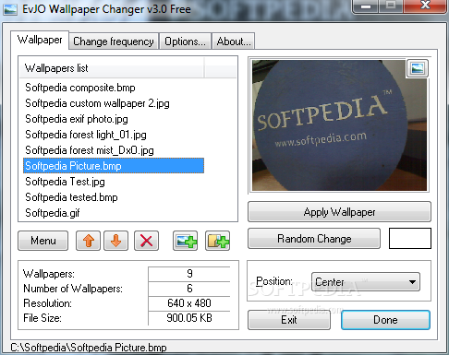Viewport: 449px width, 355px height.
Task: Move selected wallpaper up with orange arrow
Action: (x=88, y=241)
